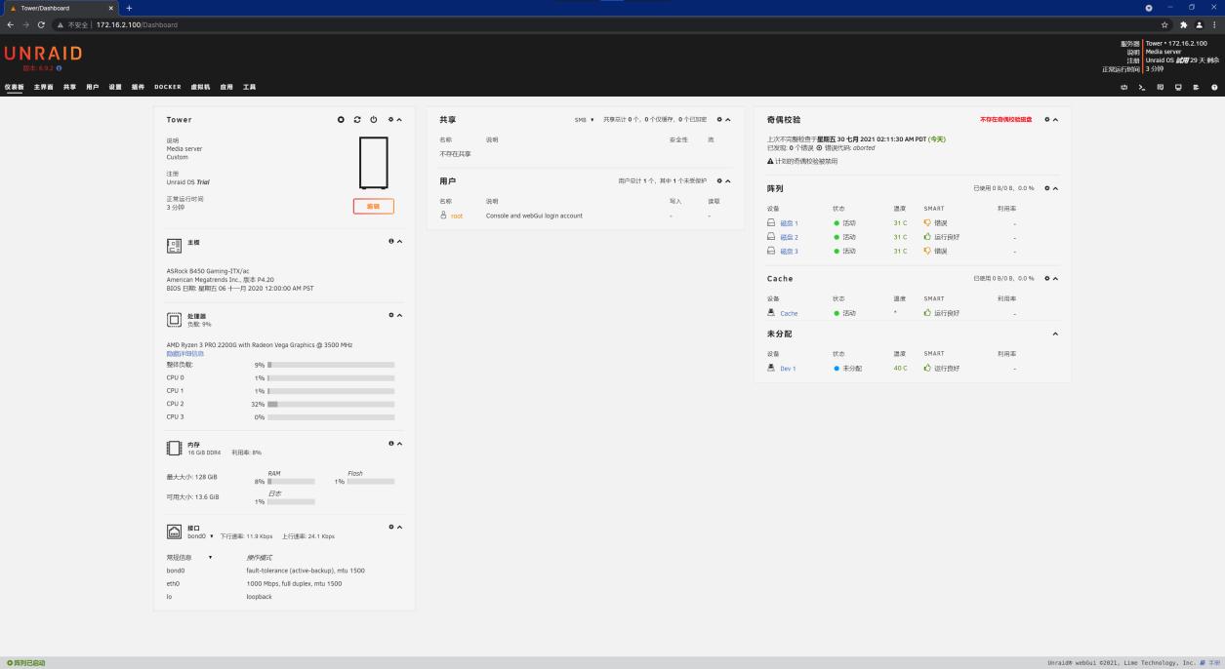Open the 共享 item in the navigation menu
Screen dimensions: 1225x669
click(x=70, y=87)
